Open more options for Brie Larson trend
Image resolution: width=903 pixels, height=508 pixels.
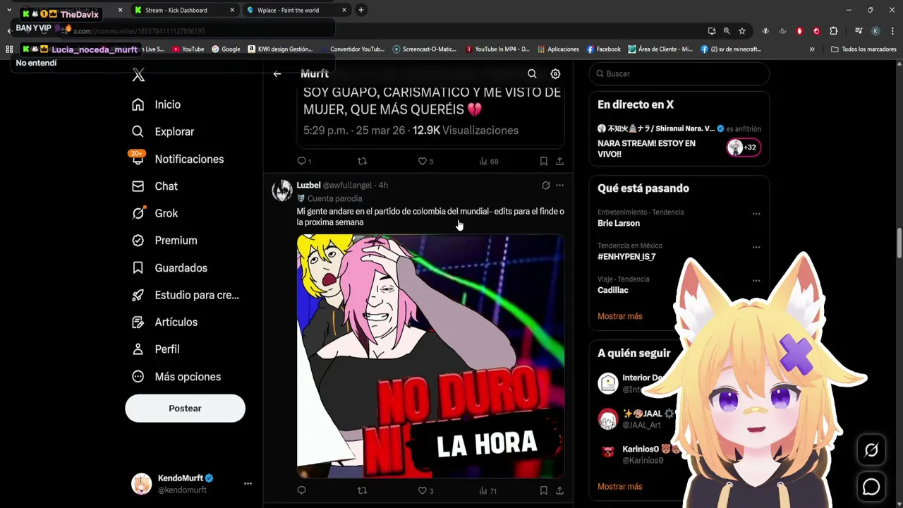756,214
